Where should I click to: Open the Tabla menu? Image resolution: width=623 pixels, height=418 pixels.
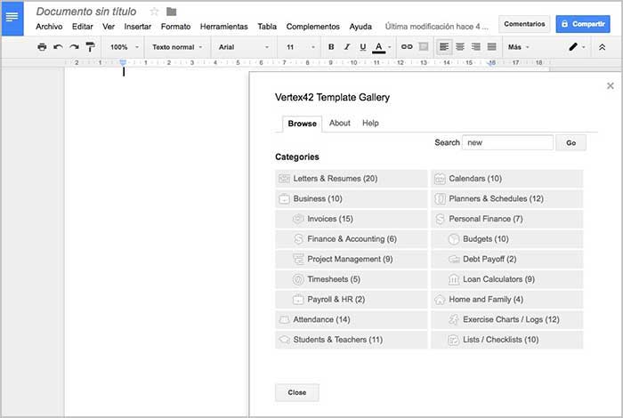coord(267,27)
